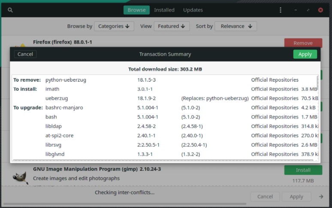The height and width of the screenshot is (208, 332).
Task: Open the search magnifier icon
Action: (10, 10)
